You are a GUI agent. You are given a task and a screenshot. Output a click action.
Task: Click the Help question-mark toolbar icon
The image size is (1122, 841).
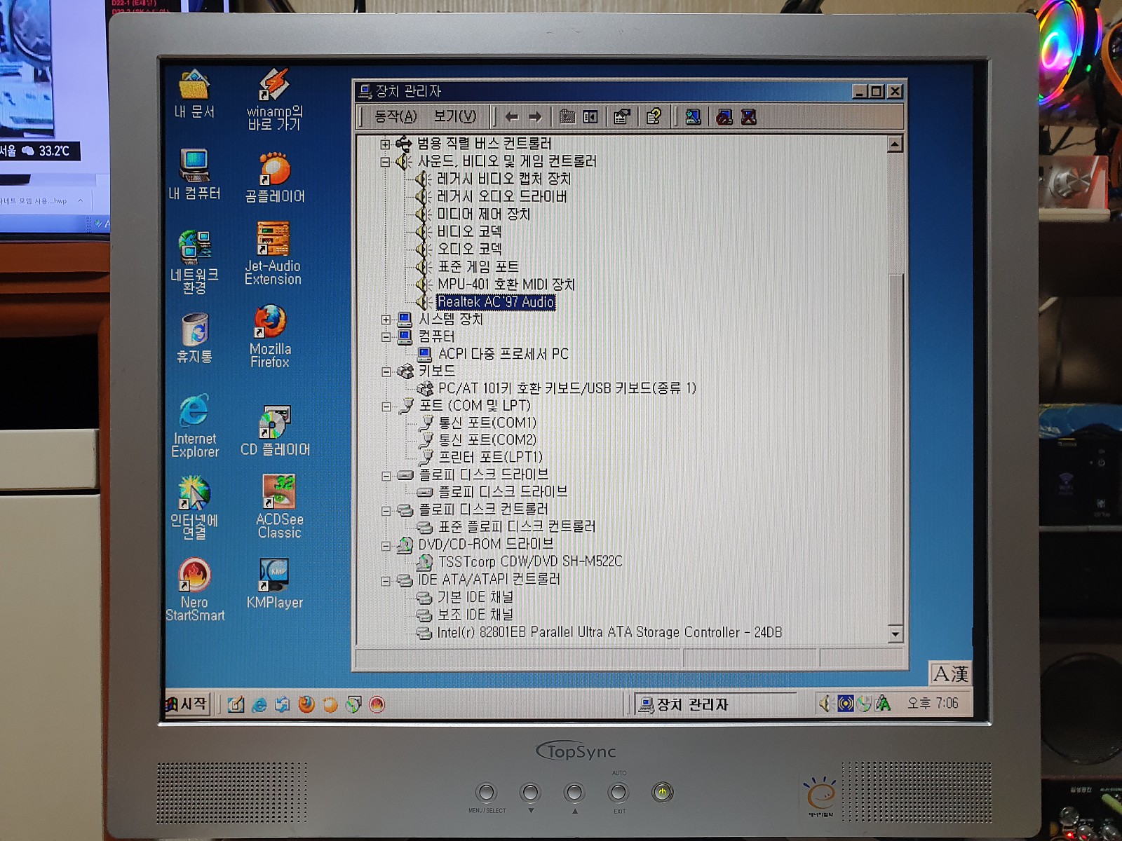point(654,116)
